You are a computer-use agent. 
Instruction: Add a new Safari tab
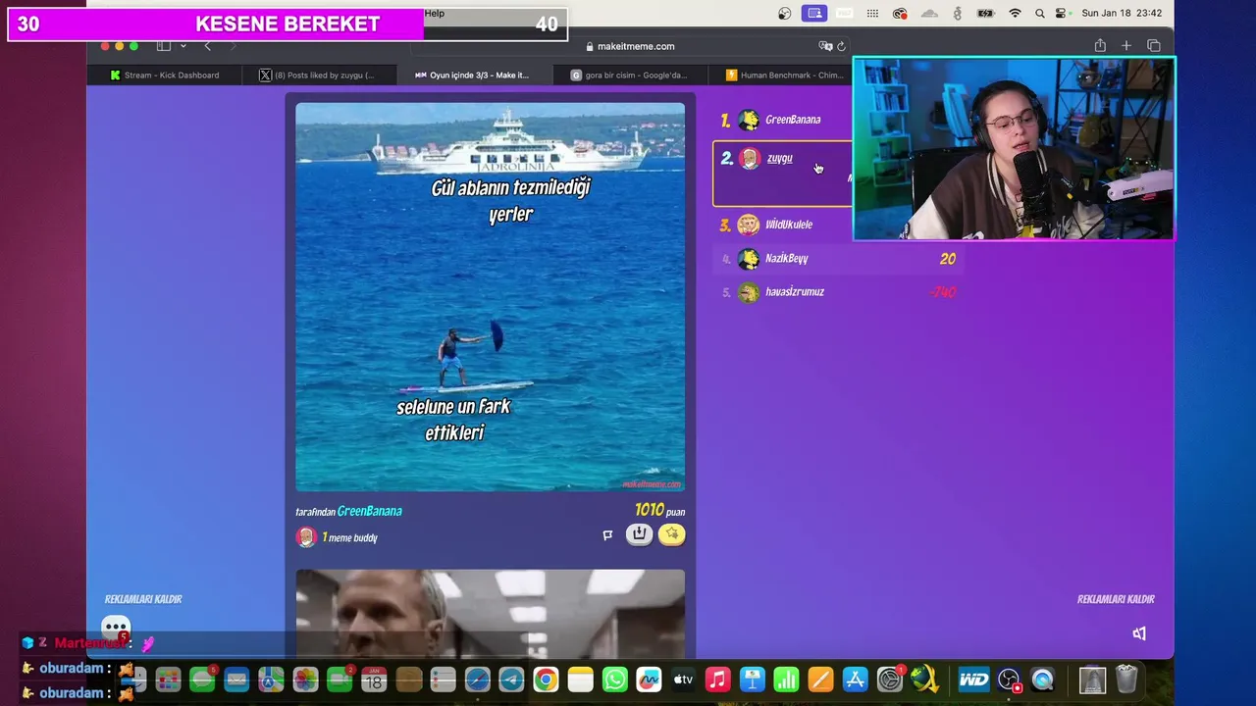click(x=1126, y=46)
